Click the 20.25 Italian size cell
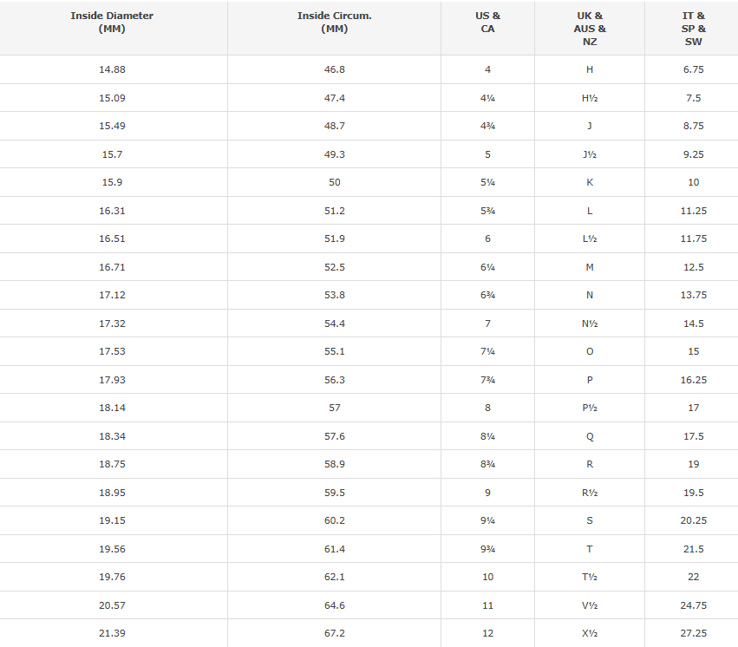 [x=693, y=520]
